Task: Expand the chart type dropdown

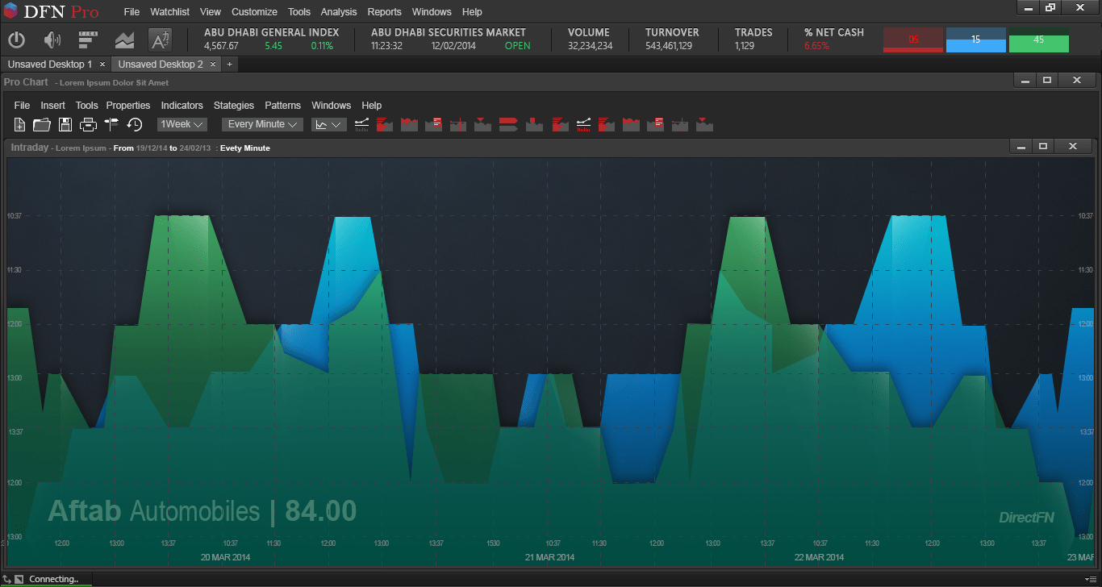Action: pyautogui.click(x=329, y=124)
